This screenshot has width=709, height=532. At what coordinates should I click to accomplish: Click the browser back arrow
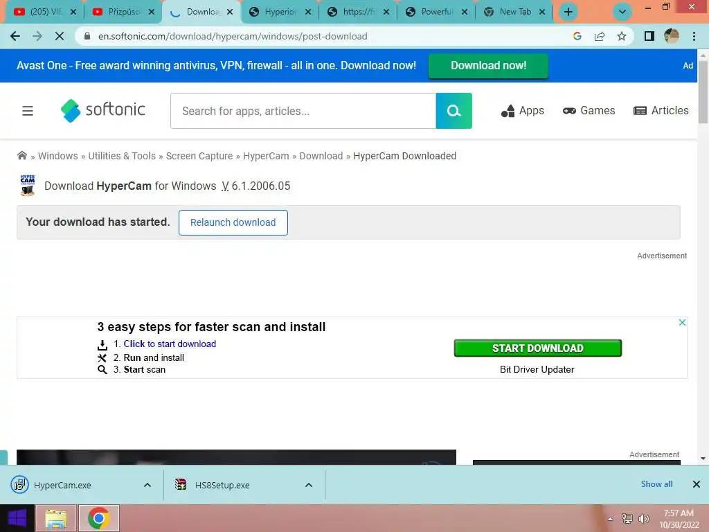point(15,36)
